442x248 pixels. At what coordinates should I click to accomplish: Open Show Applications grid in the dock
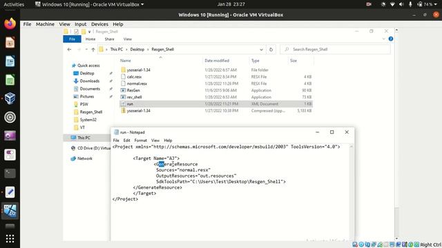point(10,239)
